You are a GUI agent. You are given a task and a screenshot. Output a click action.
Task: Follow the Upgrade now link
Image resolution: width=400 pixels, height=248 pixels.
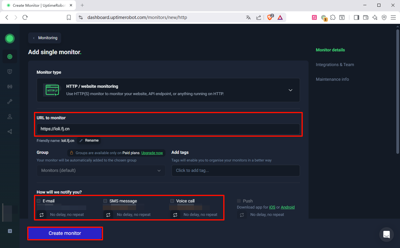click(x=152, y=153)
